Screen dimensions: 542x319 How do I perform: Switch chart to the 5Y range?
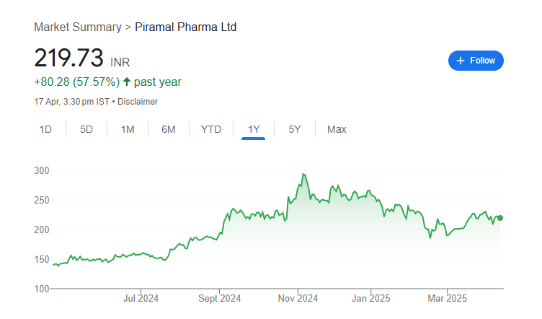tap(294, 129)
